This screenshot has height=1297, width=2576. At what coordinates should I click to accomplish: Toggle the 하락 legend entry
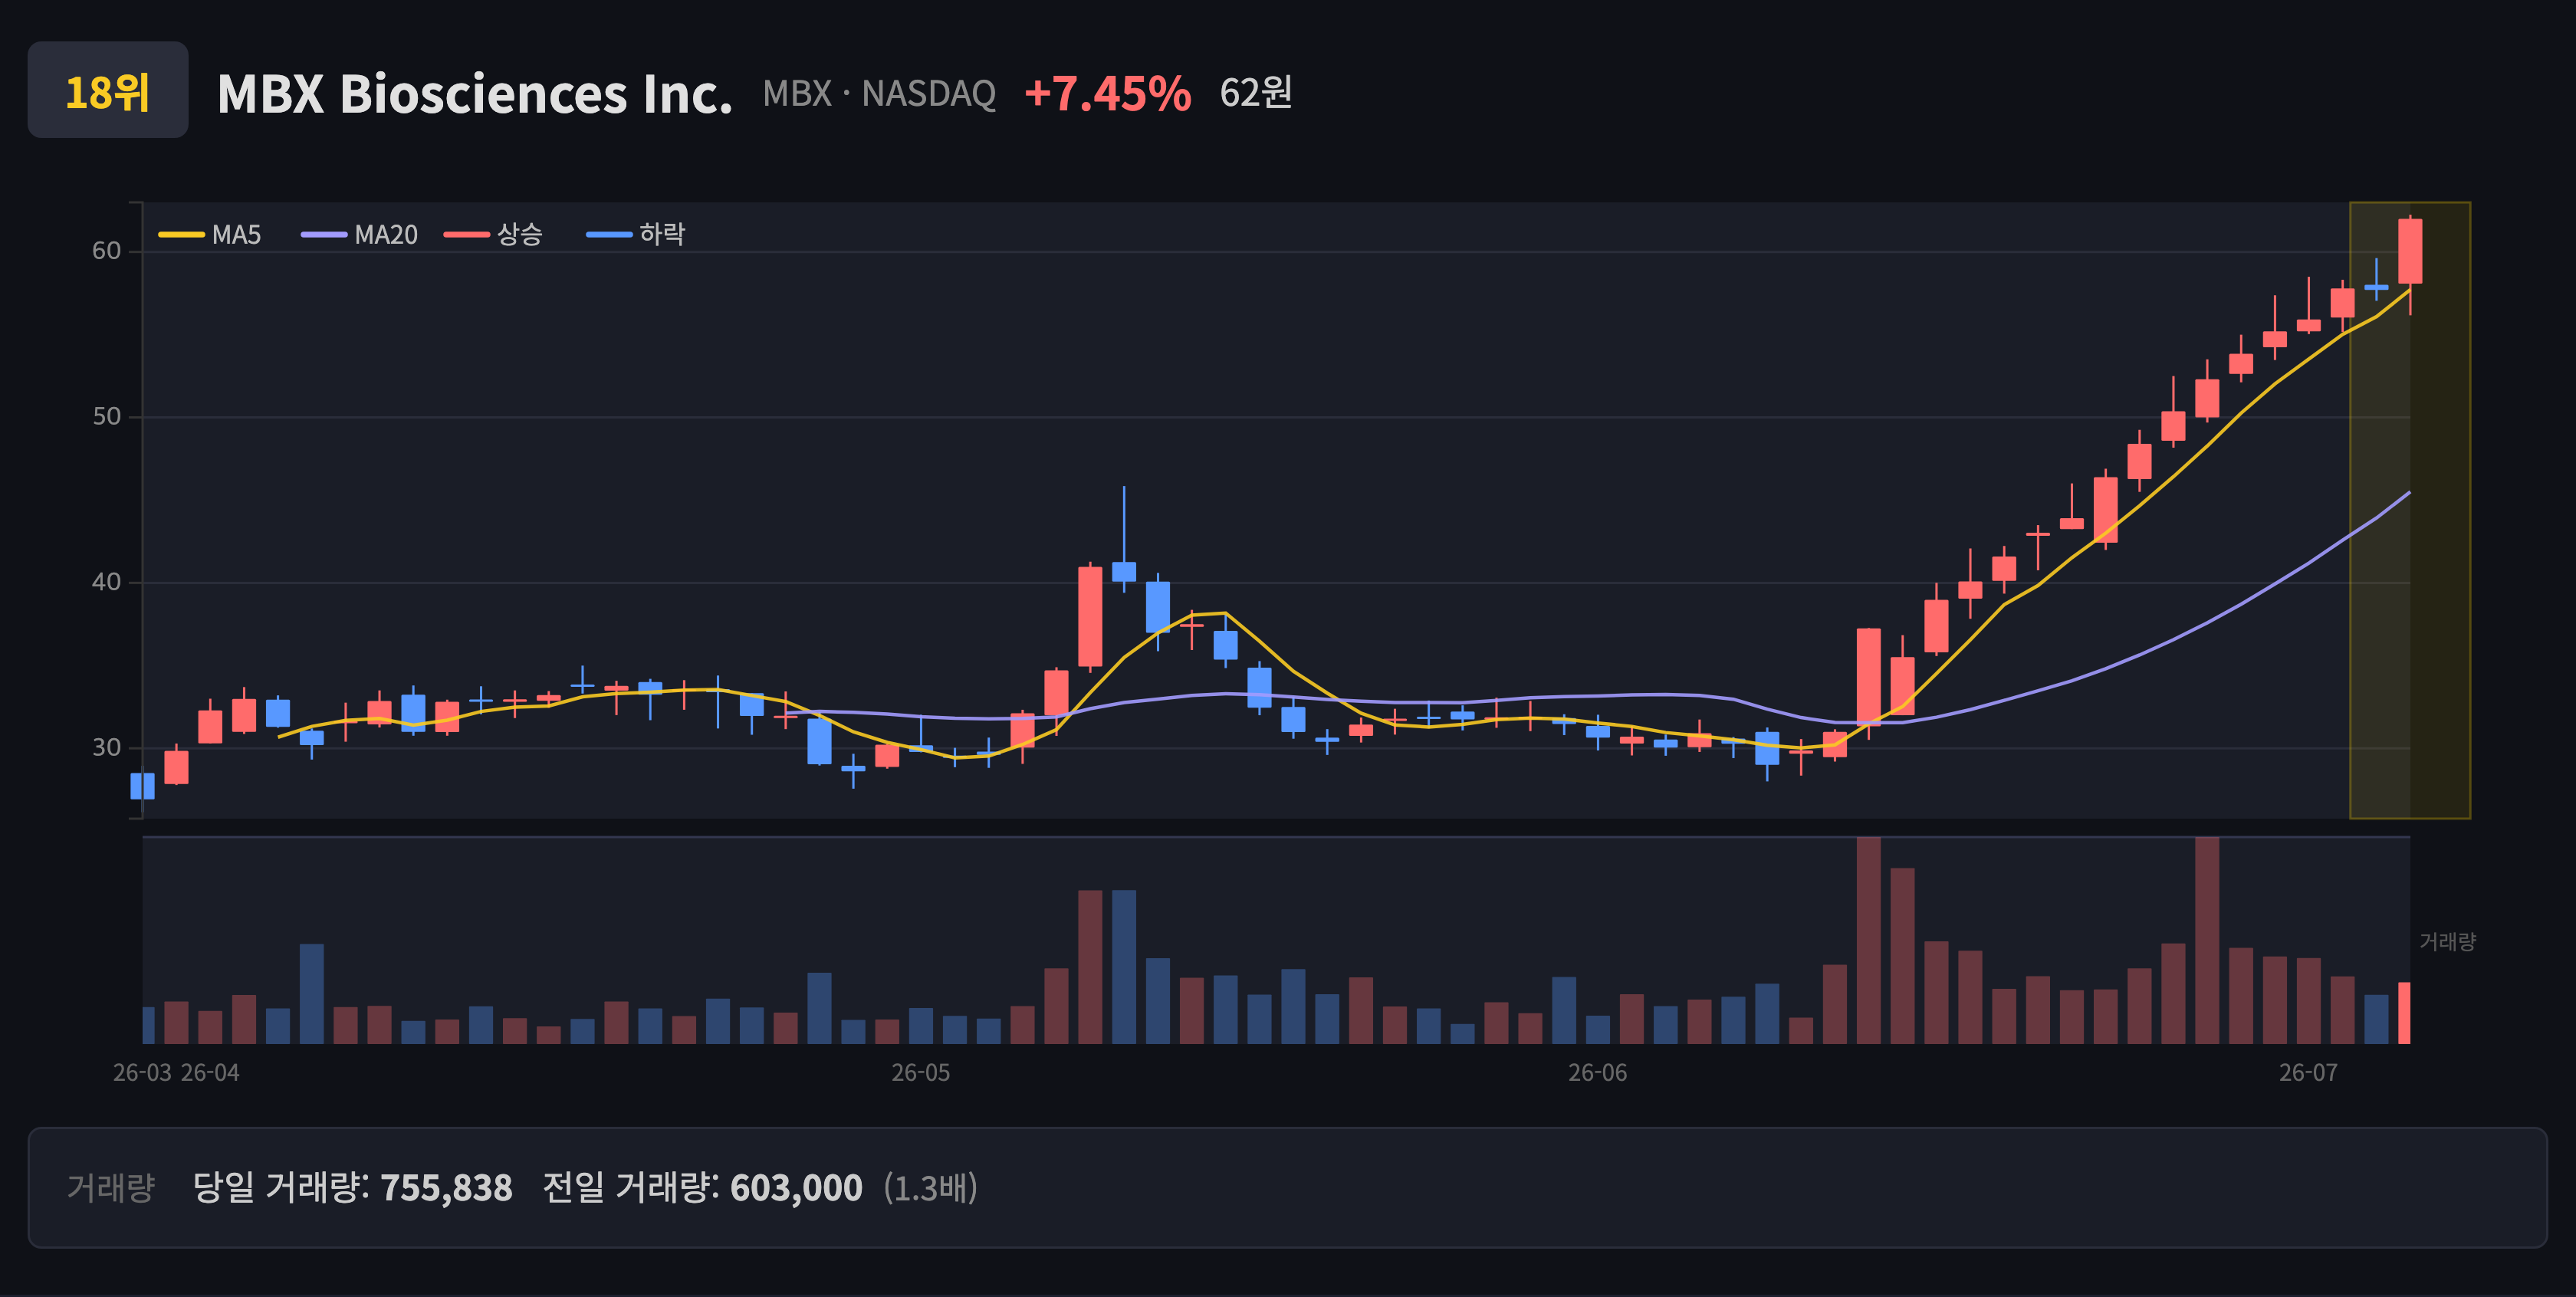[x=636, y=235]
